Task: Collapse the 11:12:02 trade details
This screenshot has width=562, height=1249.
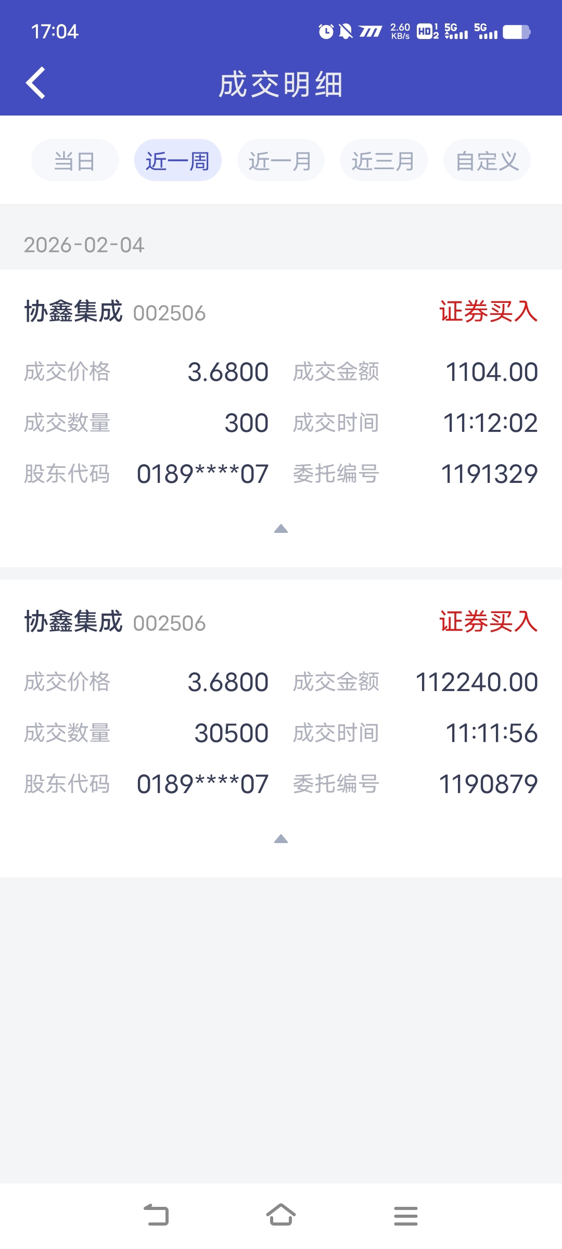Action: [x=281, y=529]
